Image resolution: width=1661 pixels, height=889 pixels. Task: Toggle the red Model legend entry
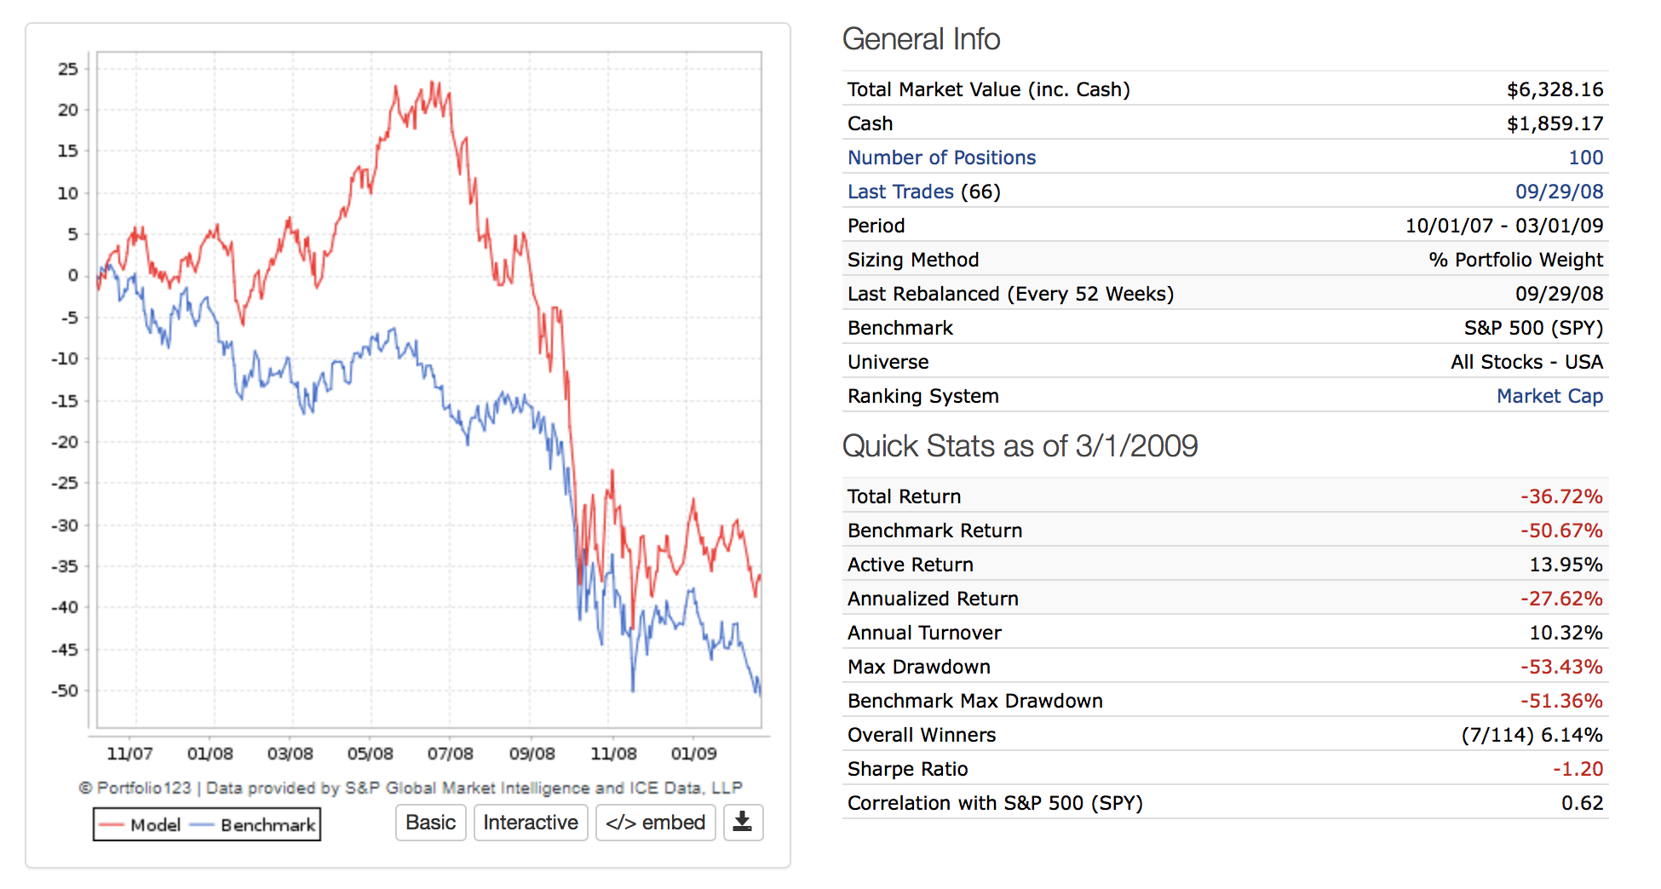point(140,825)
